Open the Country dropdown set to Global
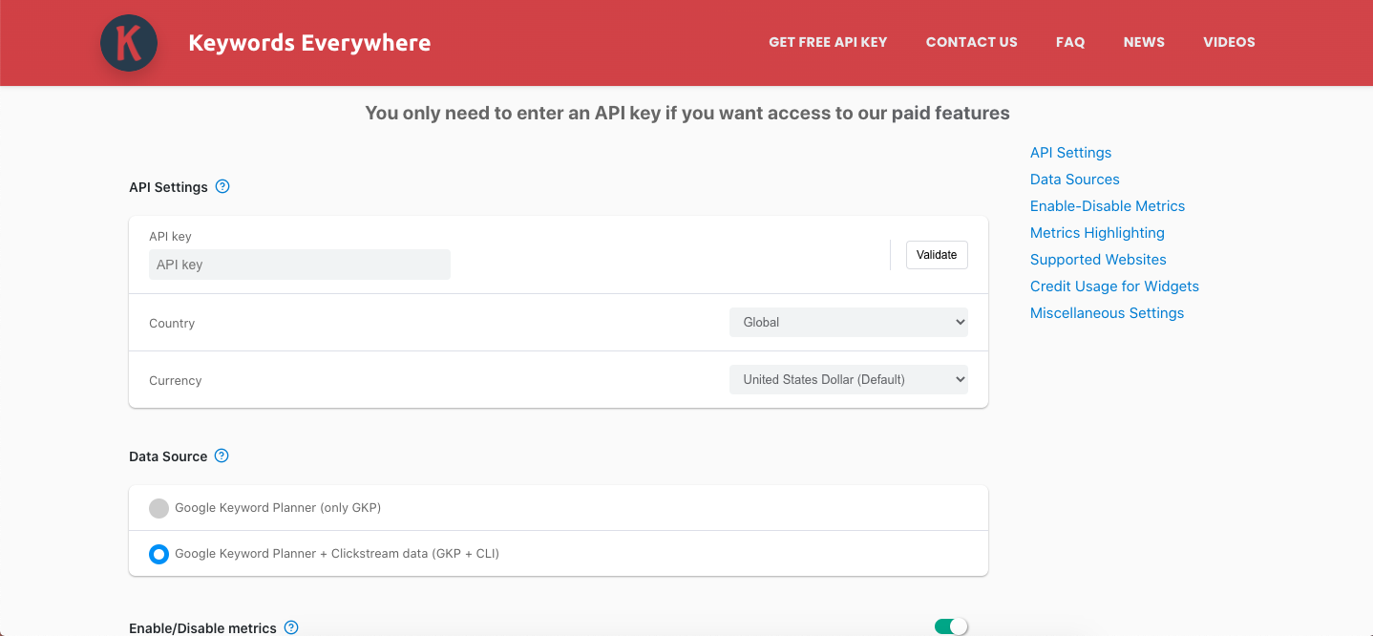This screenshot has width=1373, height=636. (x=849, y=322)
